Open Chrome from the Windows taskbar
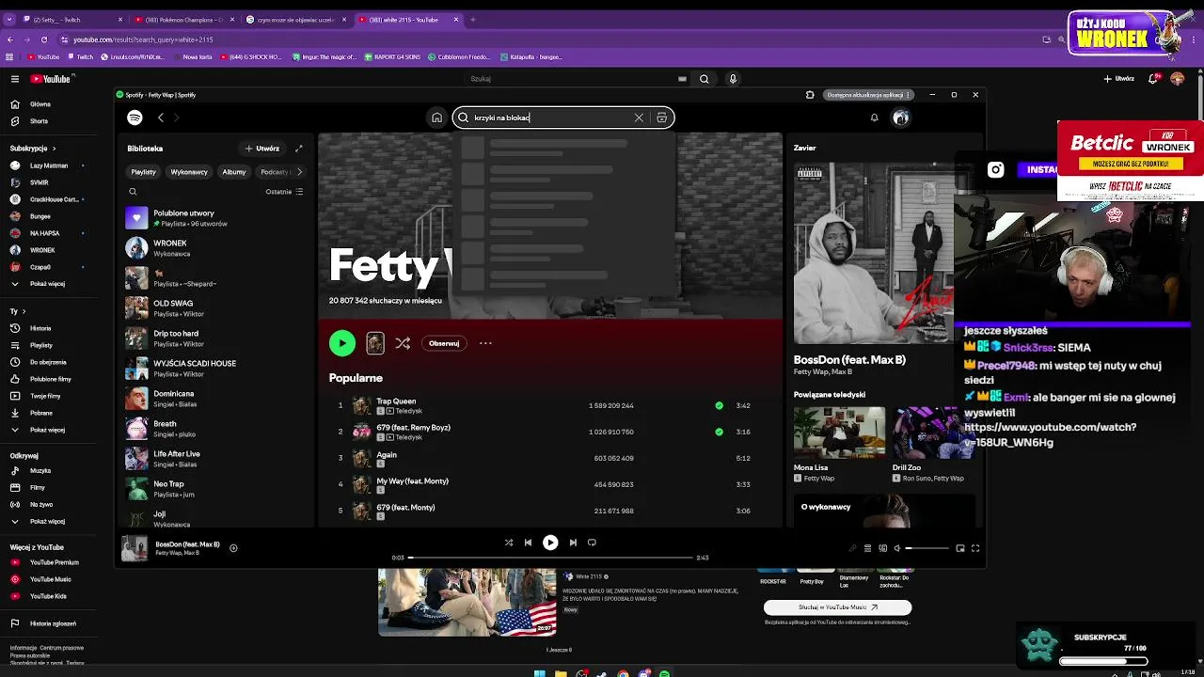 pos(623,673)
